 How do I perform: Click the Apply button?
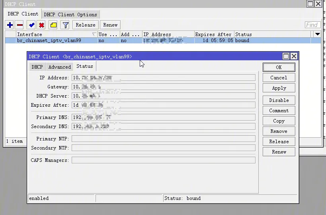(x=279, y=88)
